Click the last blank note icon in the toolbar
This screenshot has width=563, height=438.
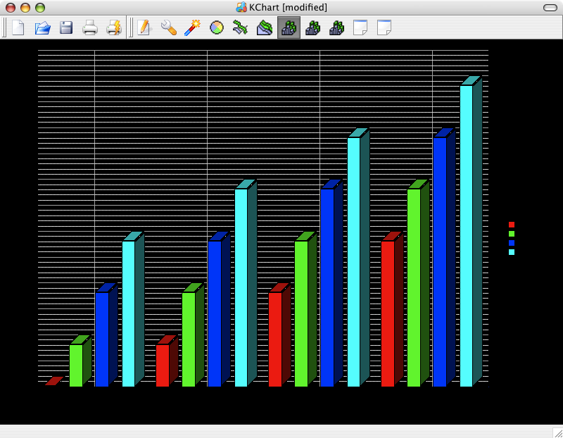[x=384, y=27]
